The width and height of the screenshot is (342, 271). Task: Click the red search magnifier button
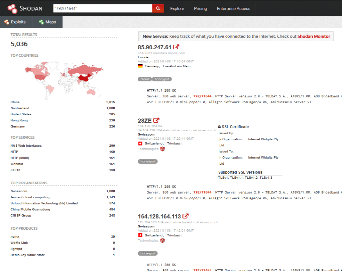point(158,8)
